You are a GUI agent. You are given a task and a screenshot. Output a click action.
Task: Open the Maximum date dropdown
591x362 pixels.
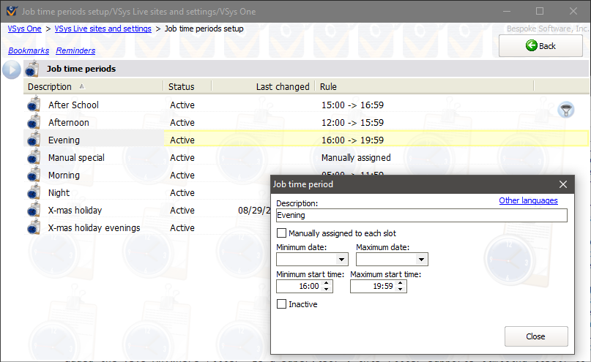(421, 260)
